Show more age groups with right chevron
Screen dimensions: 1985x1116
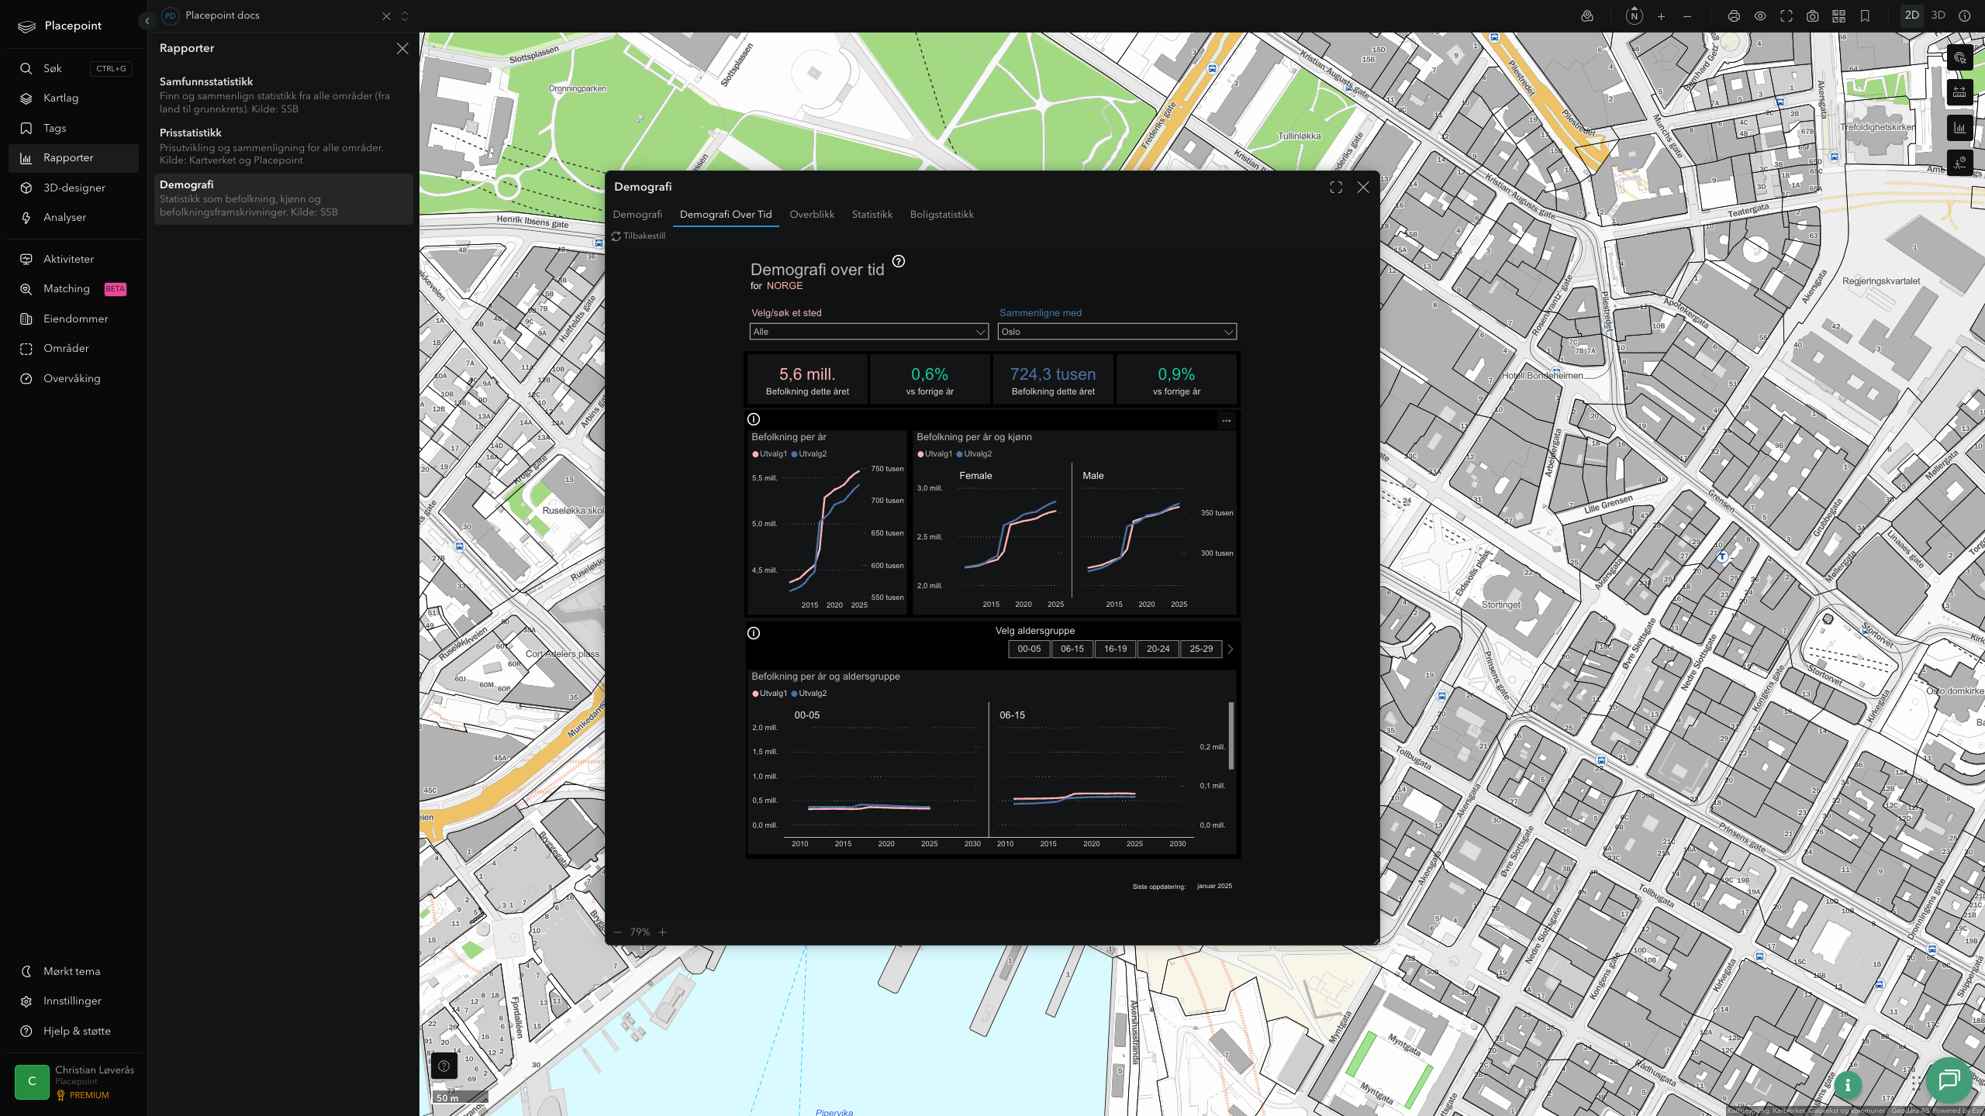click(x=1230, y=649)
